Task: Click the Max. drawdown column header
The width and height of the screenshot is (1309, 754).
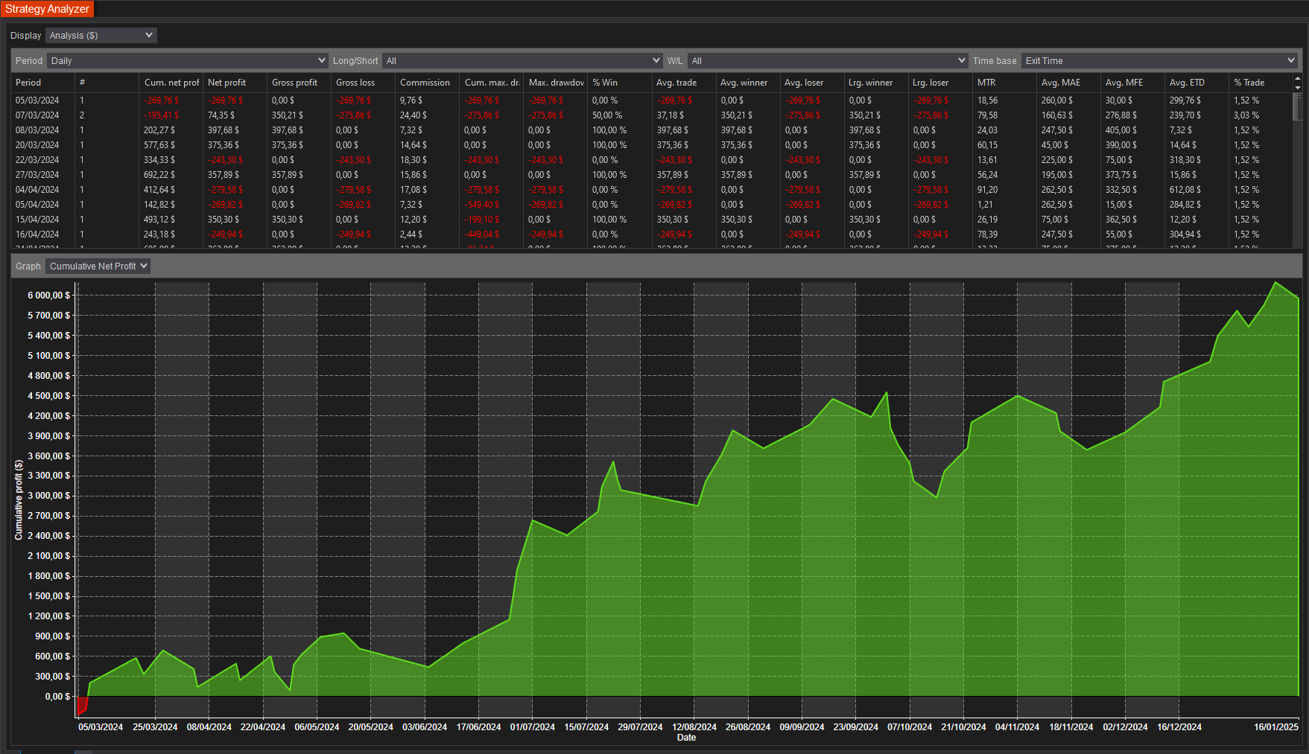Action: (556, 83)
